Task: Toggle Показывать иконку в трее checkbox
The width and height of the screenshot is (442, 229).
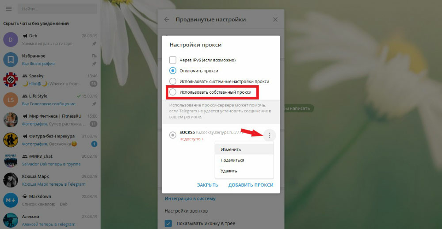Action: tap(168, 224)
